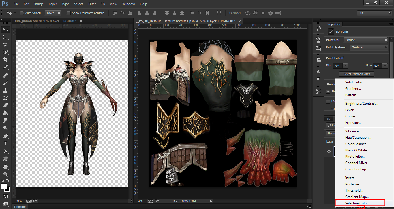Click the foreground color swatch

(4, 186)
